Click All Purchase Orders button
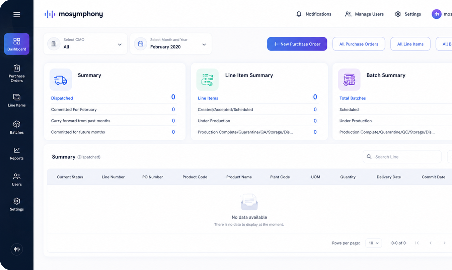The image size is (452, 270). [x=359, y=44]
